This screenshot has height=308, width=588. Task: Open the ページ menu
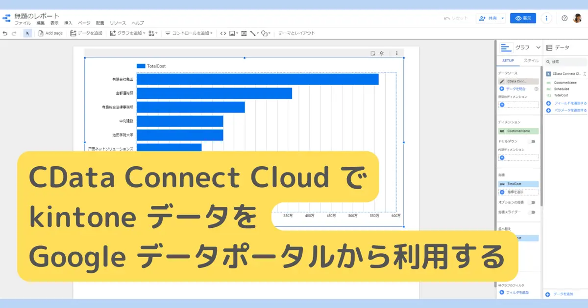(x=84, y=23)
